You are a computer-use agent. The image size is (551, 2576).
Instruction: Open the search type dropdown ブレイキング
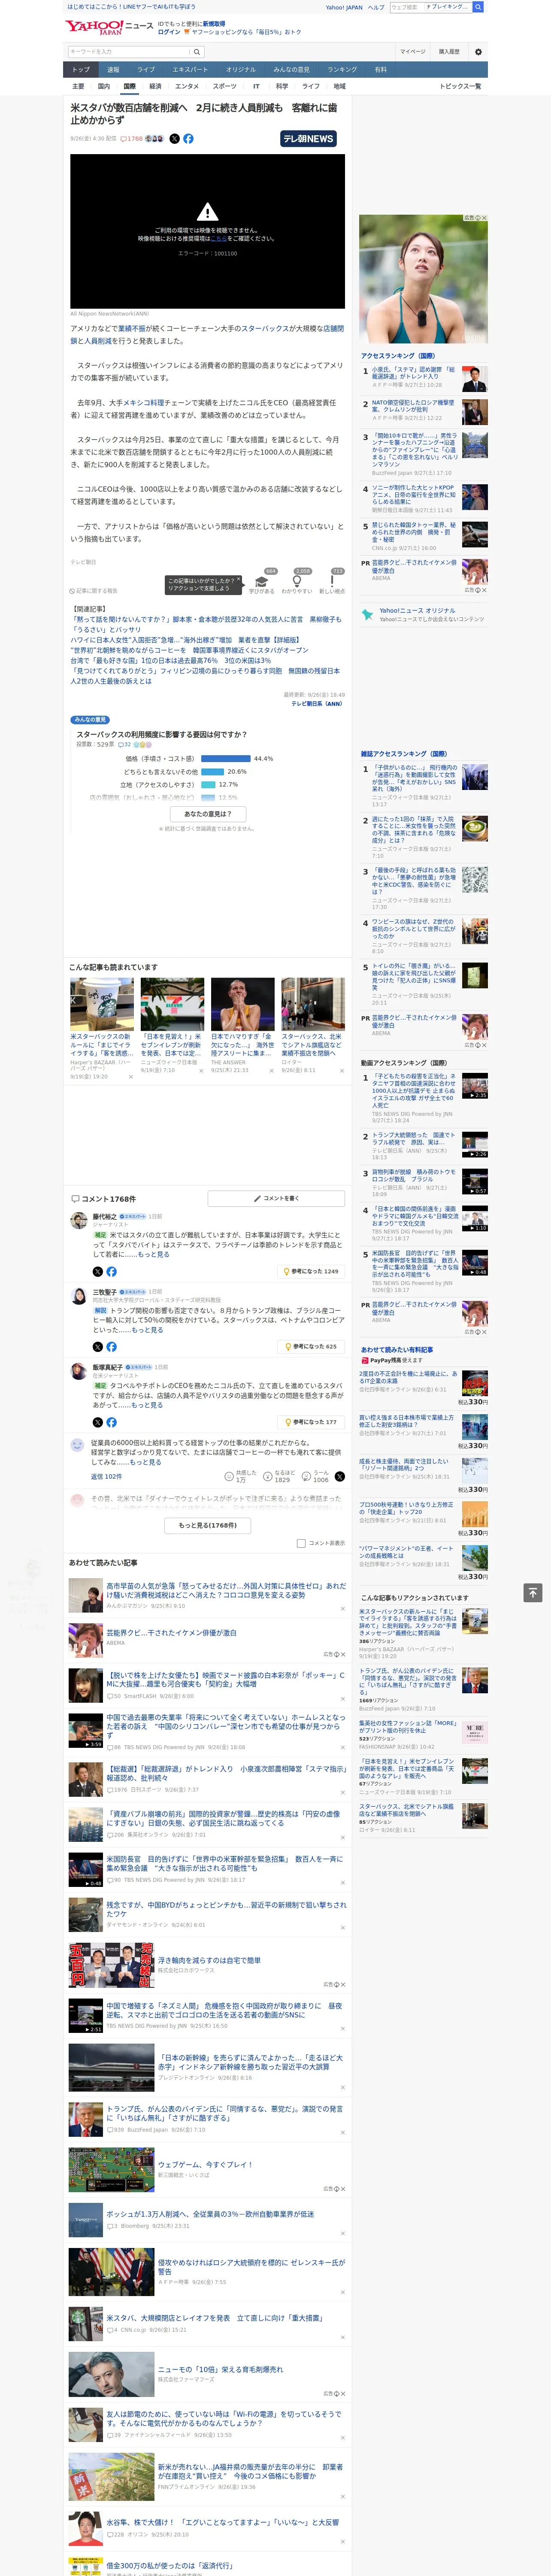(447, 7)
